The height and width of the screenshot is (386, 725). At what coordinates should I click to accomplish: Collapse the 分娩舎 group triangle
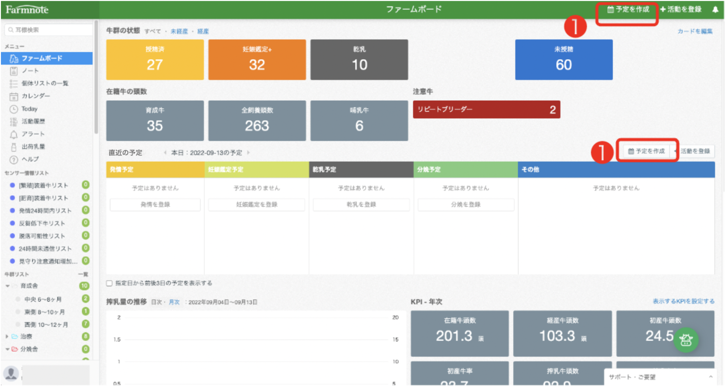[7, 349]
